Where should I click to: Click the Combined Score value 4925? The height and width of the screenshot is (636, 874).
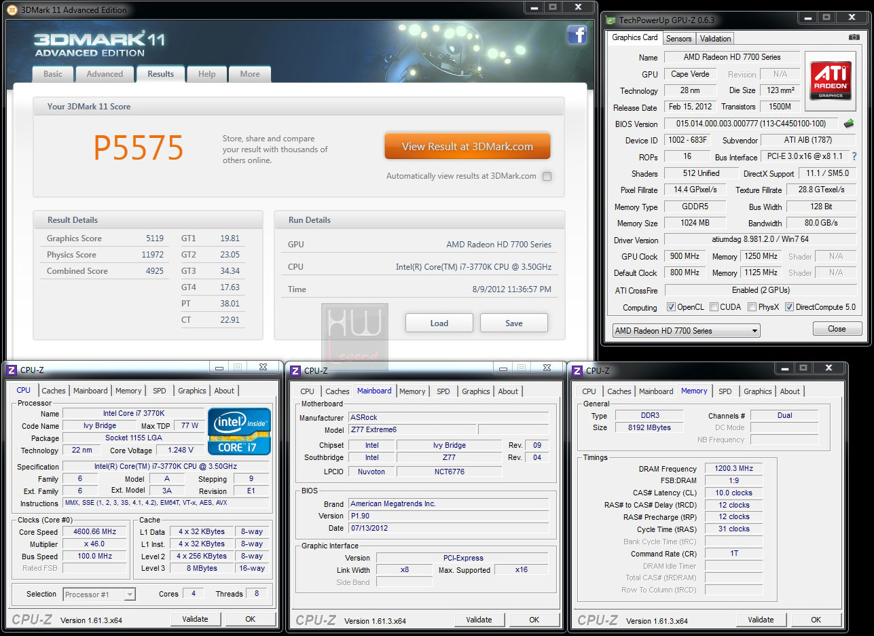[x=155, y=271]
